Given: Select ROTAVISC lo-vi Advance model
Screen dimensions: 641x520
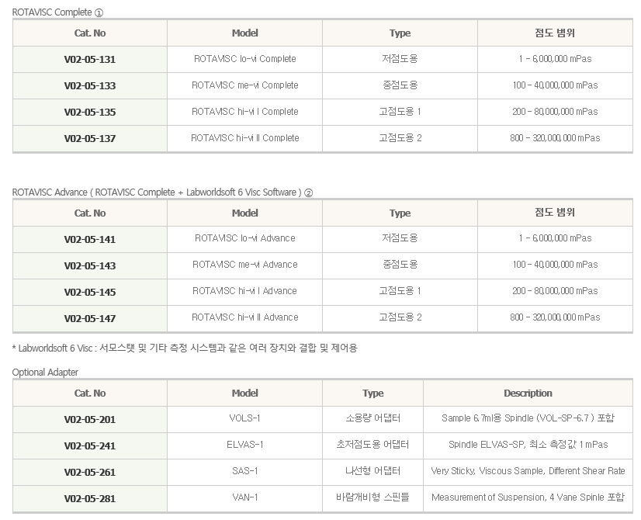Looking at the screenshot, I should (244, 238).
